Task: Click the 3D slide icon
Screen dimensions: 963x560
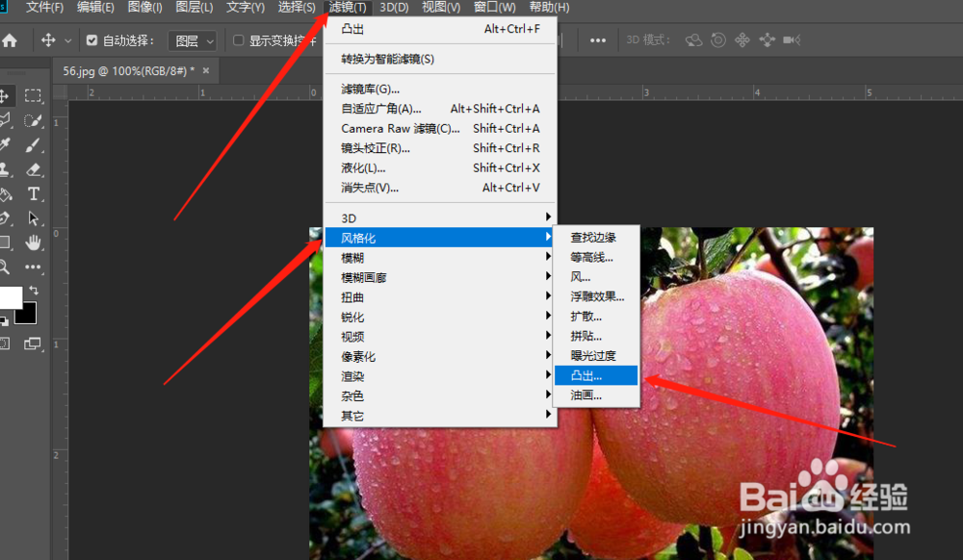Action: [x=768, y=40]
